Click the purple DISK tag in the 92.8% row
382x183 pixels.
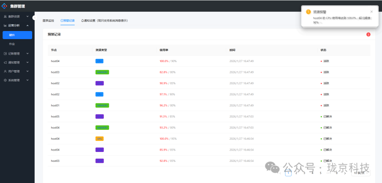tap(100, 161)
